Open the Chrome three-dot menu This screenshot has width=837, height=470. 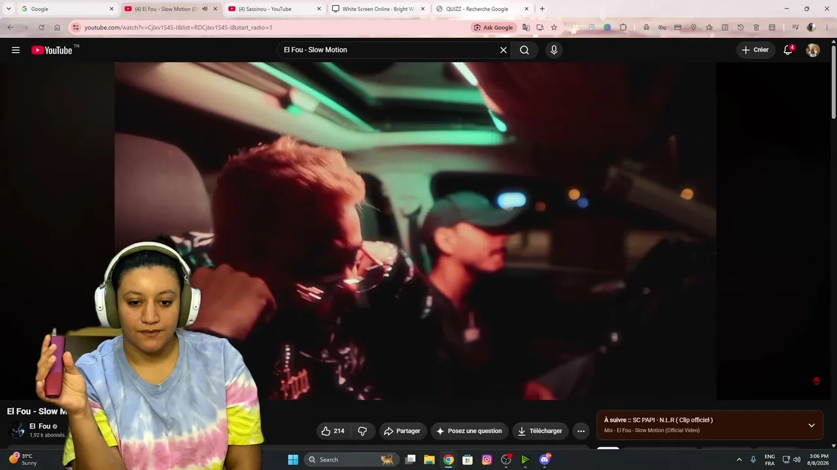(x=827, y=27)
